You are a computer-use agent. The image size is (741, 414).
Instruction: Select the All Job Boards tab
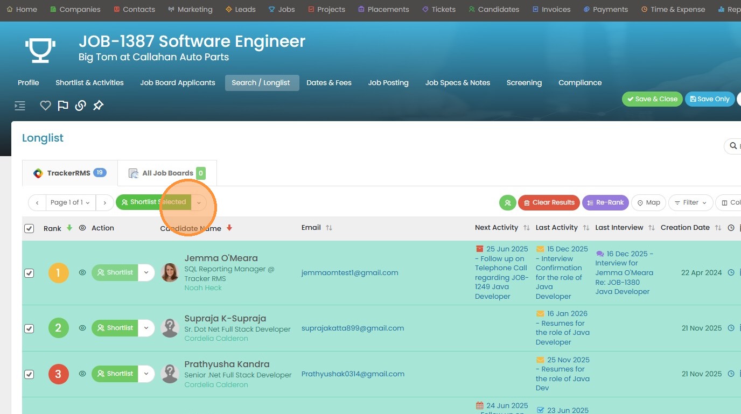tap(167, 173)
